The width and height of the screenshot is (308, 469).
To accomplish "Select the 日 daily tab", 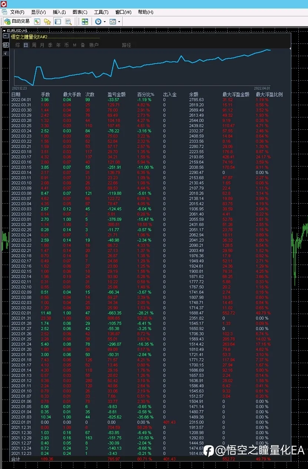I will (x=26, y=45).
